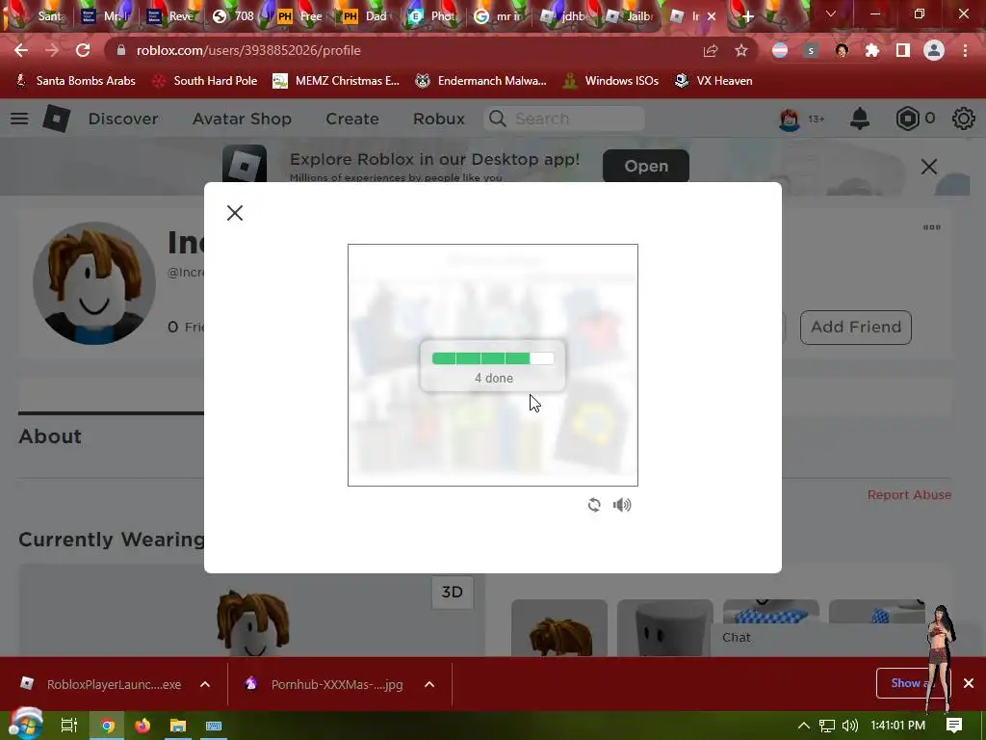This screenshot has height=740, width=986.
Task: Close the downloads bar
Action: pyautogui.click(x=969, y=683)
